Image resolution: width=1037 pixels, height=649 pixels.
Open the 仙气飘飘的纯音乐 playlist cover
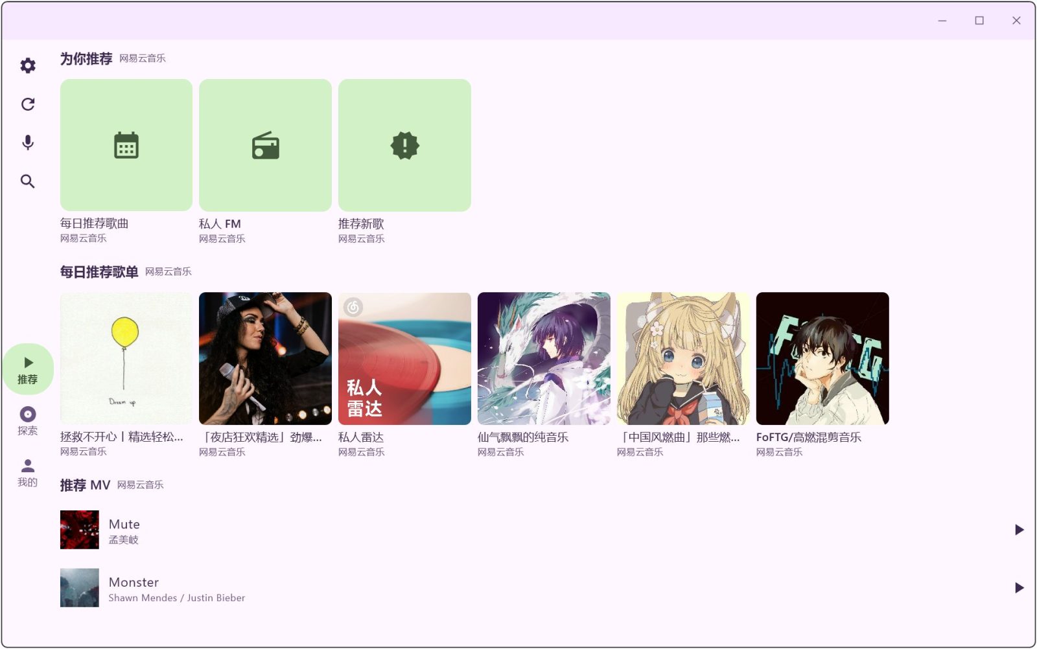point(544,358)
